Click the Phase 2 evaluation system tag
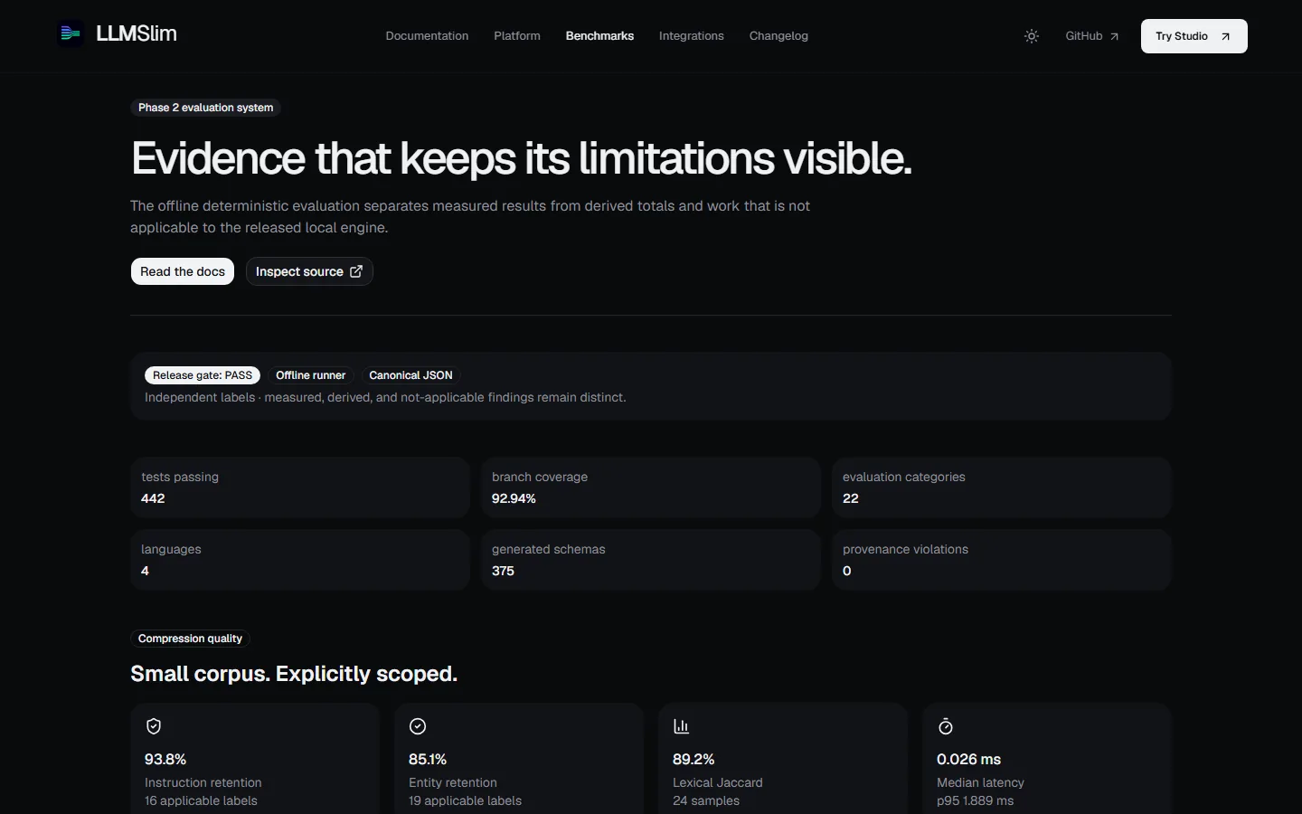Viewport: 1302px width, 814px height. (x=205, y=108)
